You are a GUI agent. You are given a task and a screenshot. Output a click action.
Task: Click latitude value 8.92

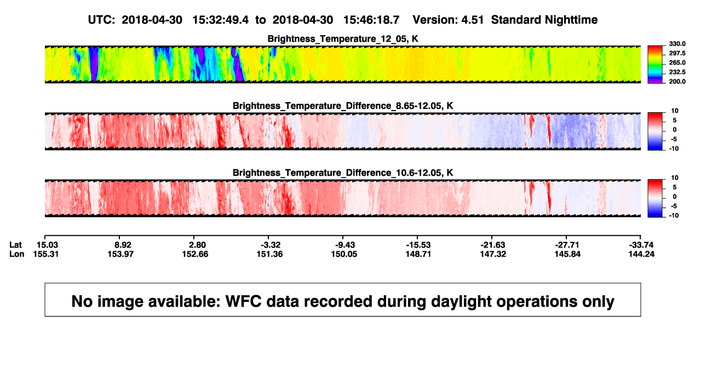pyautogui.click(x=122, y=244)
